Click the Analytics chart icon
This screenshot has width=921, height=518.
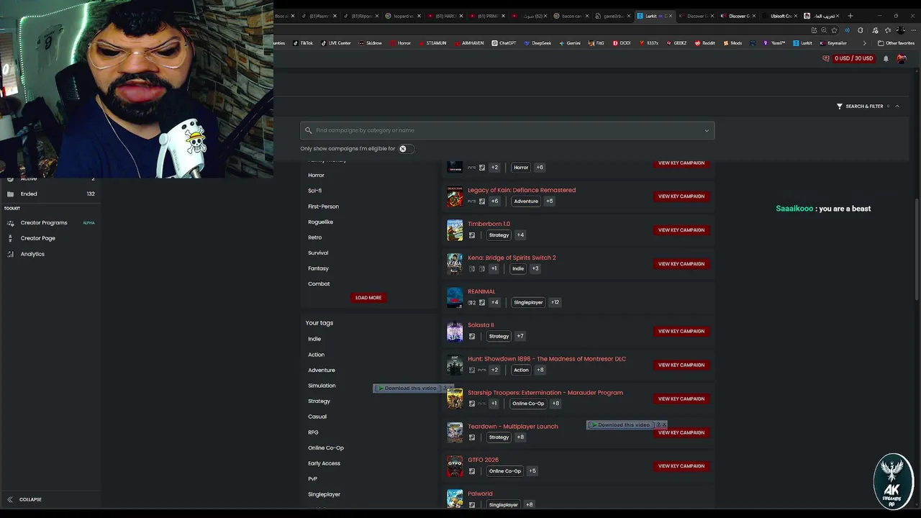click(10, 254)
